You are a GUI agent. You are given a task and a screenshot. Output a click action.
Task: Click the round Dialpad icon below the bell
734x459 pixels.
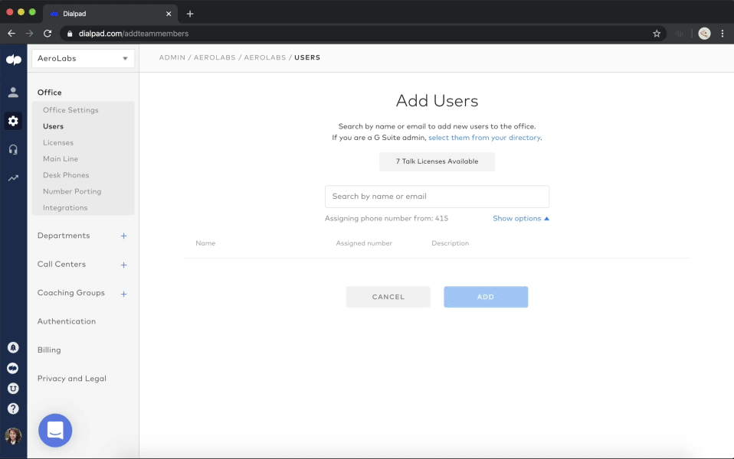pyautogui.click(x=13, y=368)
